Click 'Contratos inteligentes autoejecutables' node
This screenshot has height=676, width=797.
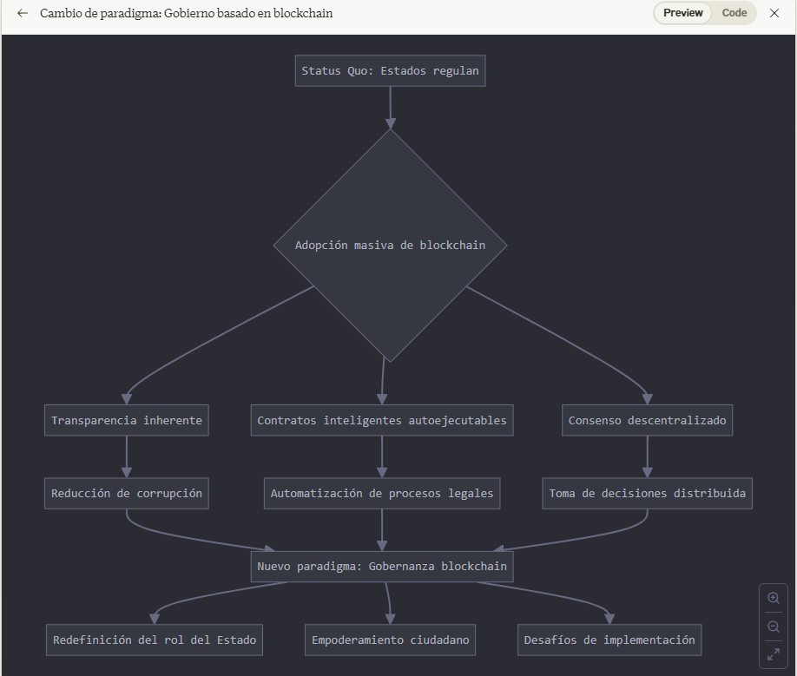(382, 420)
